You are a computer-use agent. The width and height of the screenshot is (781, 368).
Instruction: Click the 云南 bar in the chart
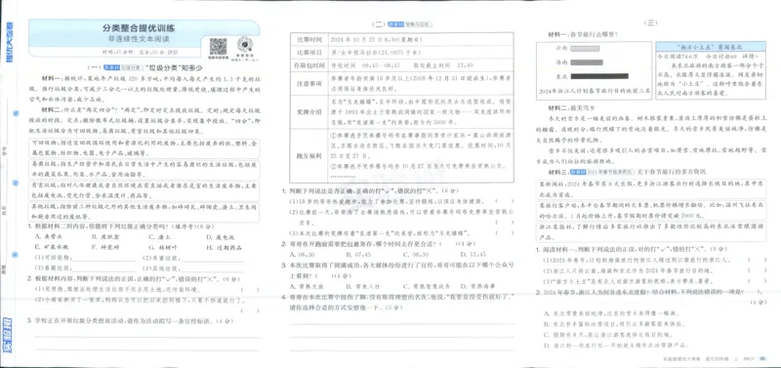pyautogui.click(x=585, y=49)
